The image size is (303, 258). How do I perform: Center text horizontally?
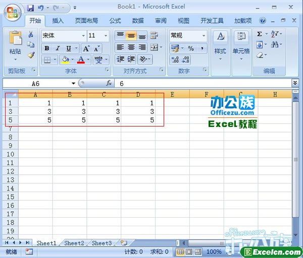coord(131,47)
